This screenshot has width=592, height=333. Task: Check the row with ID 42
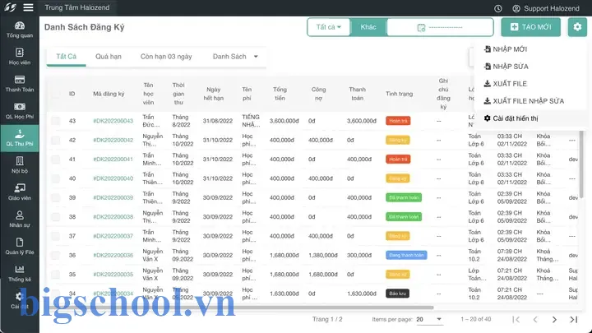tap(56, 140)
